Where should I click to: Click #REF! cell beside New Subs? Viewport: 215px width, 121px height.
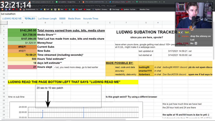22,51
